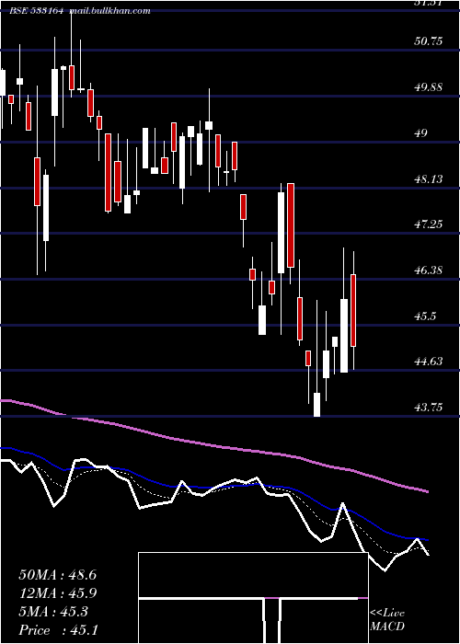Click the 43.75 price axis label
This screenshot has width=460, height=644.
tap(429, 408)
